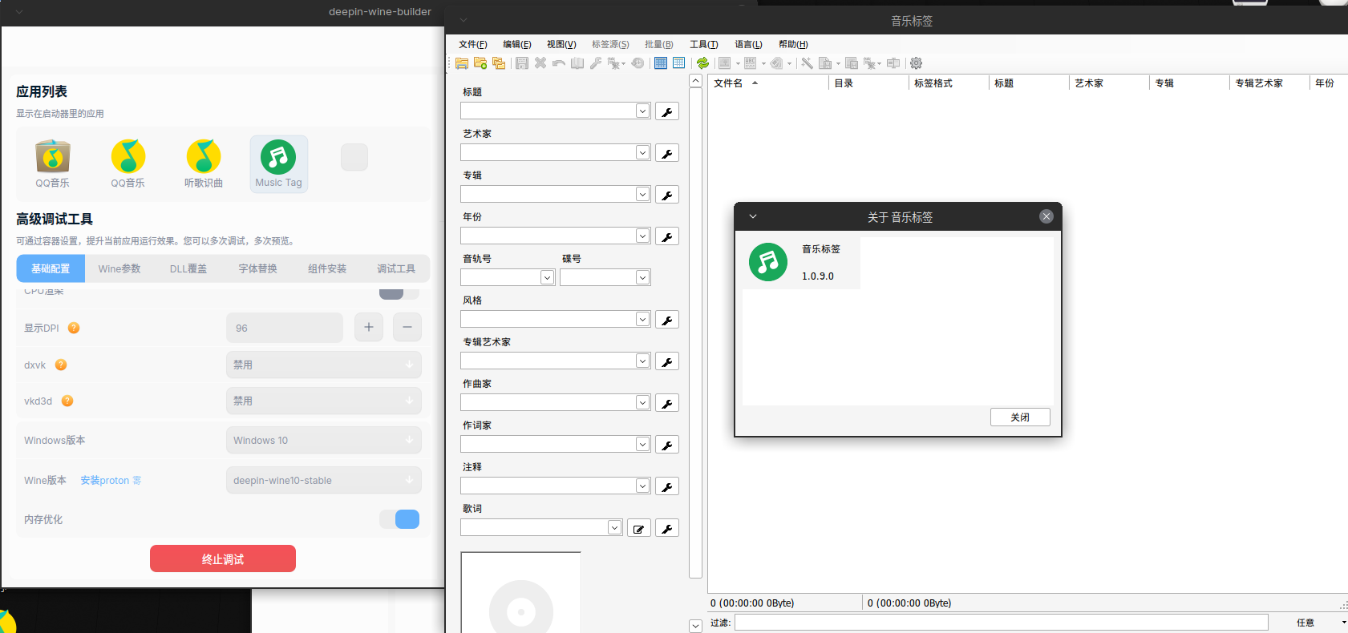Click the wrench button beside the 作曲家 field
The width and height of the screenshot is (1348, 633).
pyautogui.click(x=667, y=403)
